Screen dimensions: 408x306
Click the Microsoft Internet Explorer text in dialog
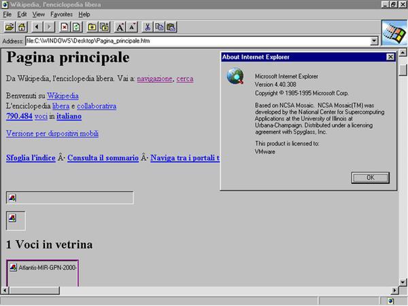(x=286, y=76)
